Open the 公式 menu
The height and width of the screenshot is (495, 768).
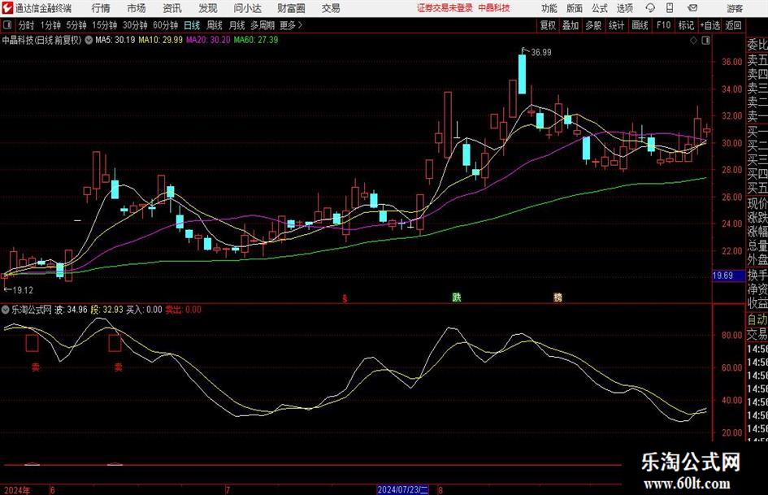(600, 8)
